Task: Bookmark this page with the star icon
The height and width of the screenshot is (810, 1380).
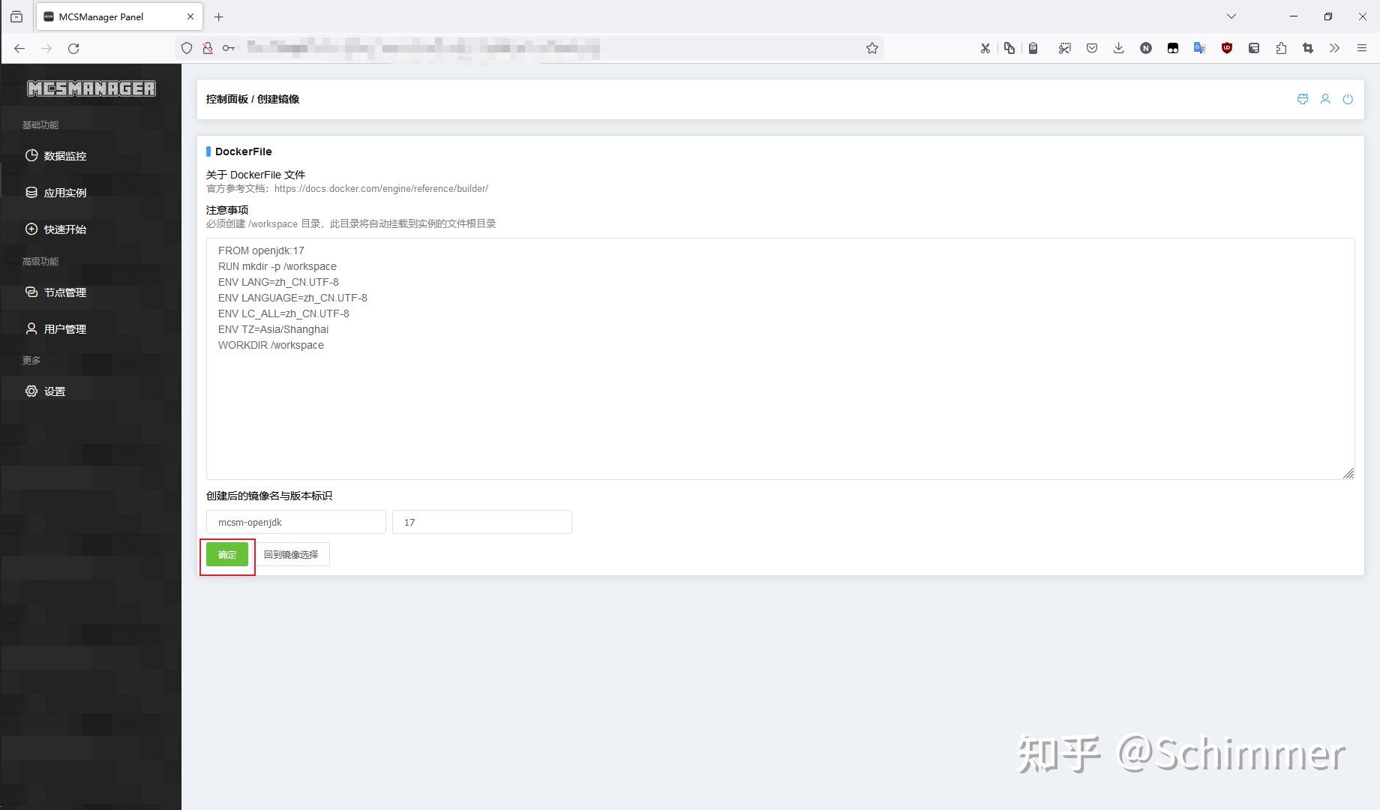Action: coord(872,47)
